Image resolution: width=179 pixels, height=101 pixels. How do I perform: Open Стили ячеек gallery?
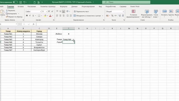click(x=156, y=14)
